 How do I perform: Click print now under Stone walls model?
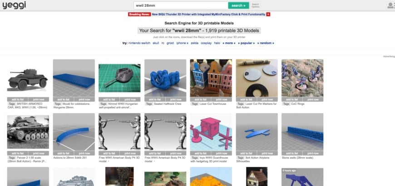(x=313, y=153)
